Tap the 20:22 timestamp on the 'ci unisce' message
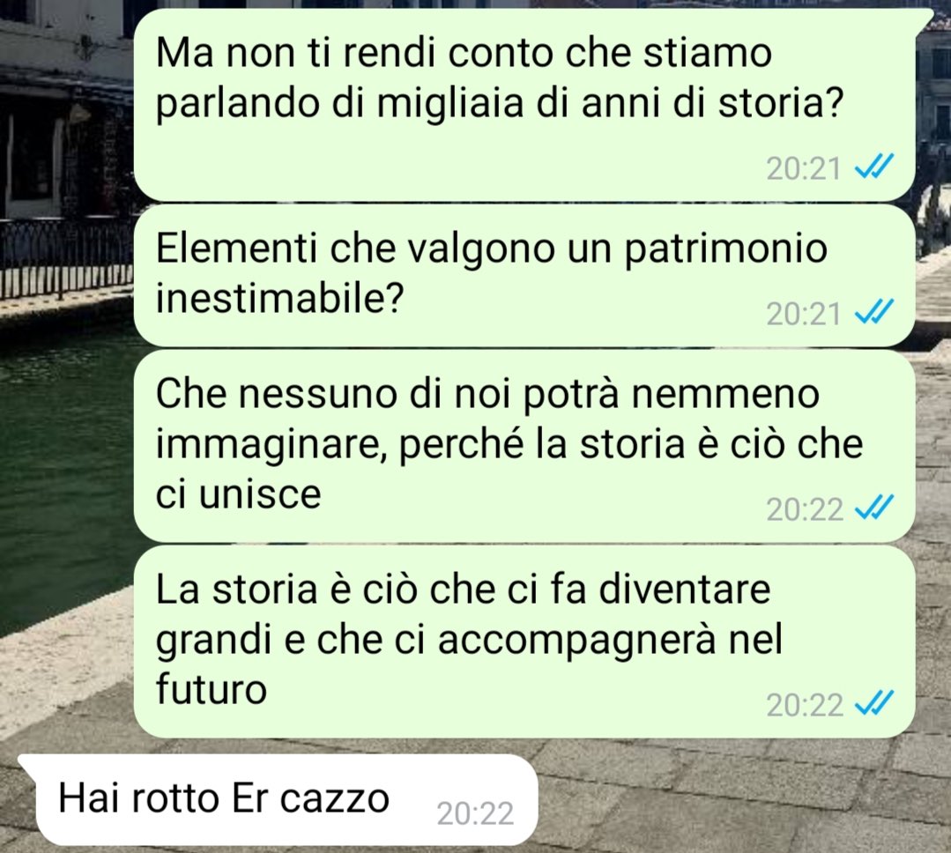This screenshot has width=951, height=853. click(804, 509)
